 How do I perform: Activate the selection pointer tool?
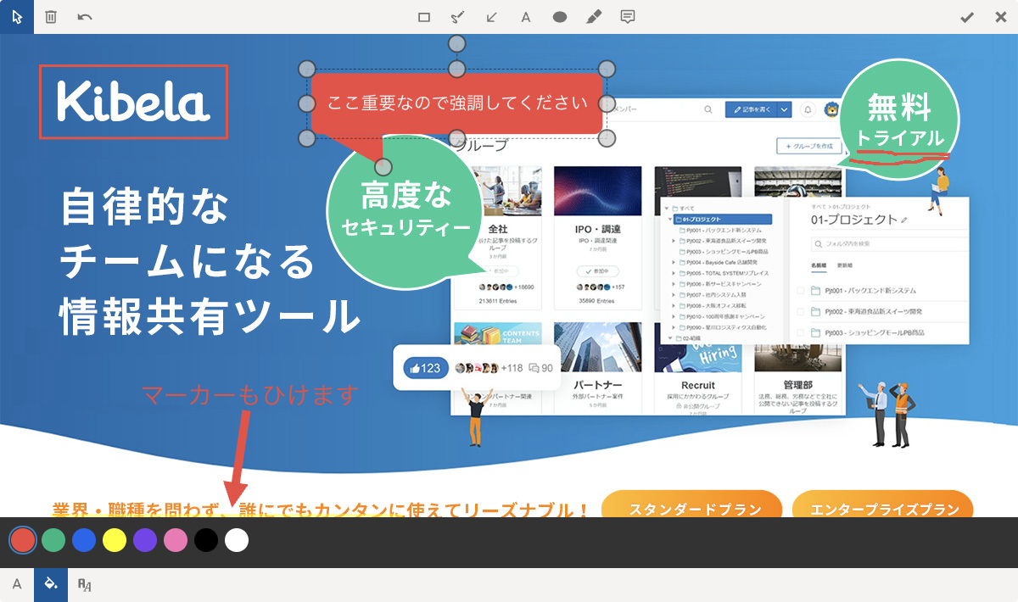(x=17, y=17)
